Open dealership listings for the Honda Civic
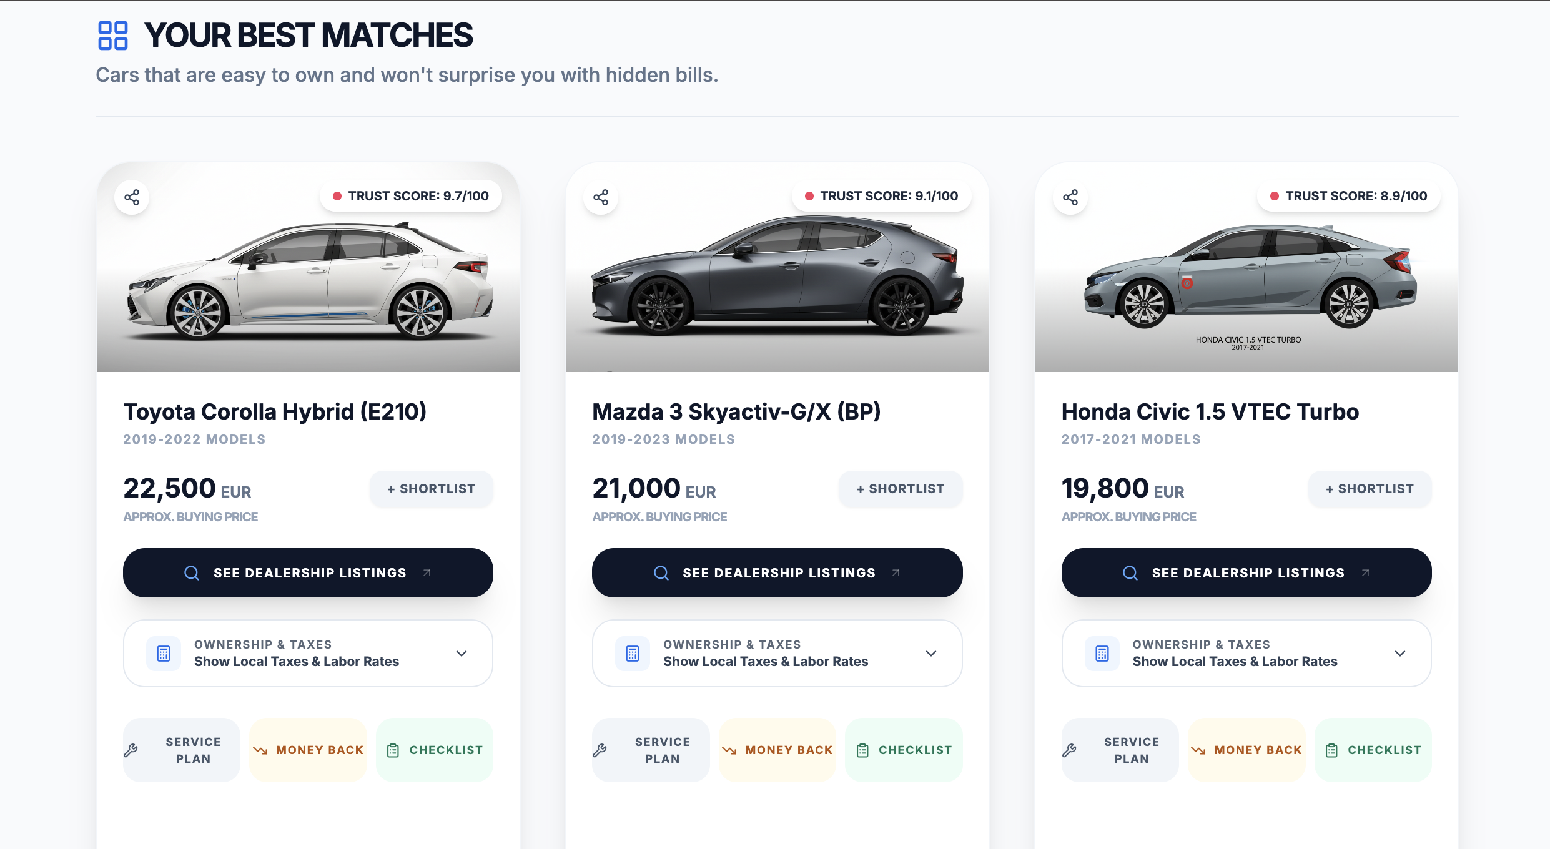This screenshot has width=1550, height=849. click(x=1246, y=572)
